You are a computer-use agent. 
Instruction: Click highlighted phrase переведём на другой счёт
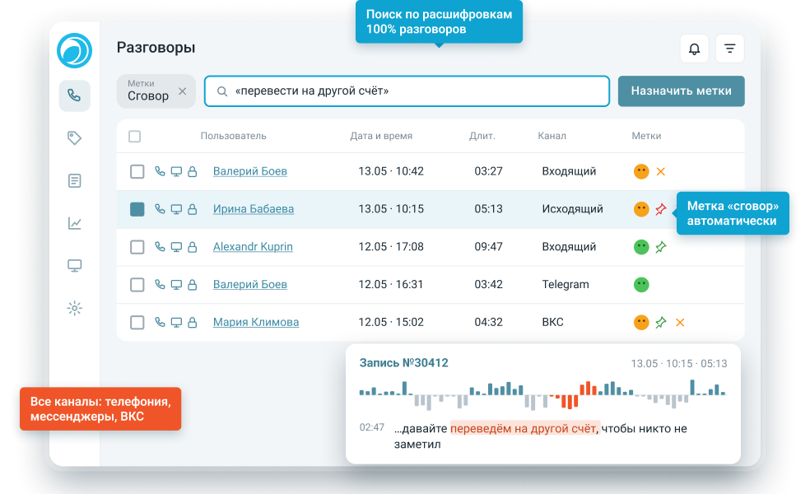point(524,428)
